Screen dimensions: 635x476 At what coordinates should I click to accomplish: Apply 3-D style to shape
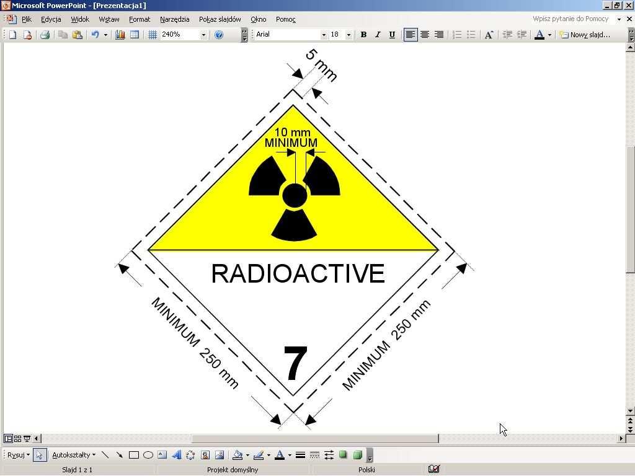[x=357, y=455]
